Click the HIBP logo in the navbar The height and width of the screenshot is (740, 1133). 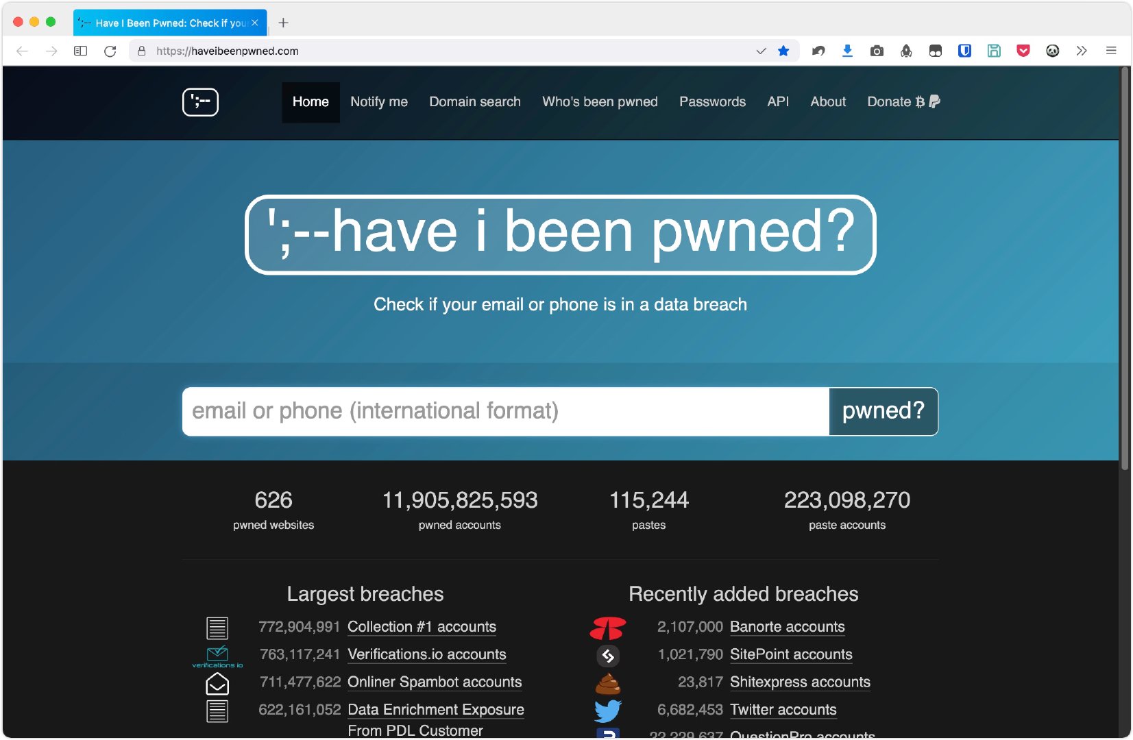coord(200,102)
